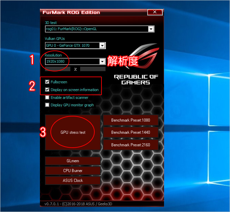Image resolution: width=230 pixels, height=212 pixels.
Task: Click the GPU 0 - GeForce GTX 1070 combo box
Action: [75, 45]
